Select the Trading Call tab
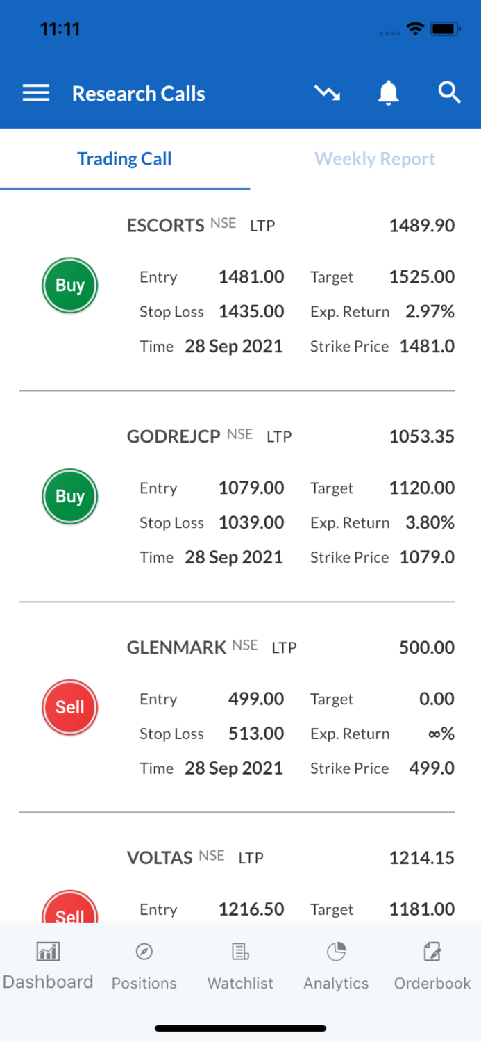Screen dimensions: 481x1042 [124, 158]
